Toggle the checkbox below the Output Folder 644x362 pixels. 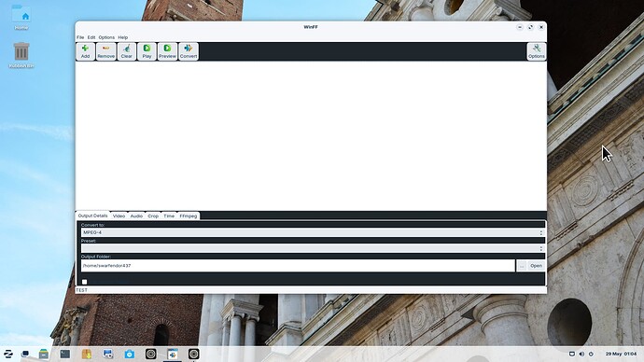click(x=85, y=282)
